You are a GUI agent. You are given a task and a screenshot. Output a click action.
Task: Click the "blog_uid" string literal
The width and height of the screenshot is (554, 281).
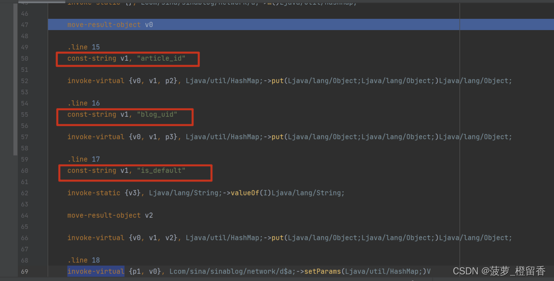(157, 115)
